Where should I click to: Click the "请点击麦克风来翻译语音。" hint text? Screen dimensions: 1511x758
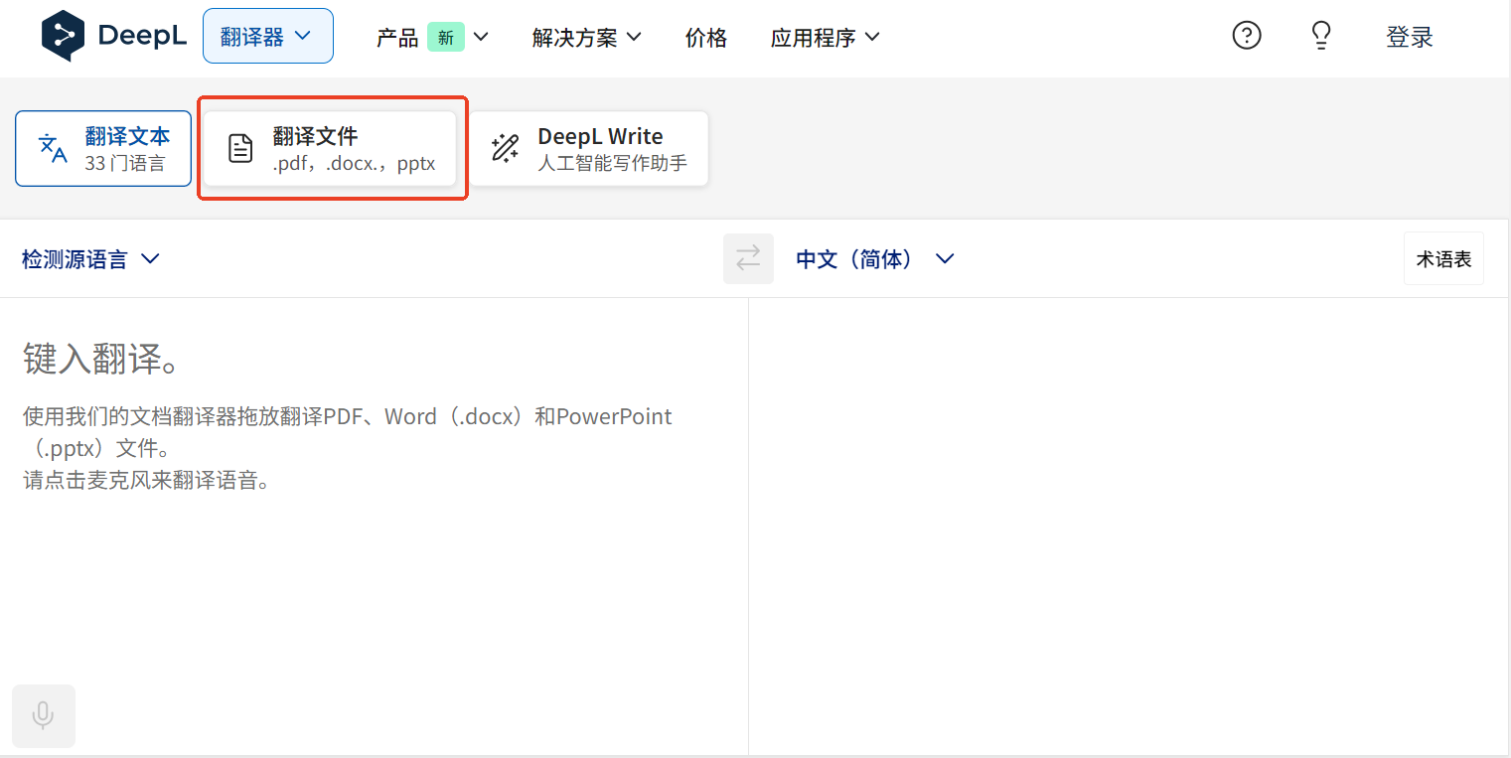147,481
